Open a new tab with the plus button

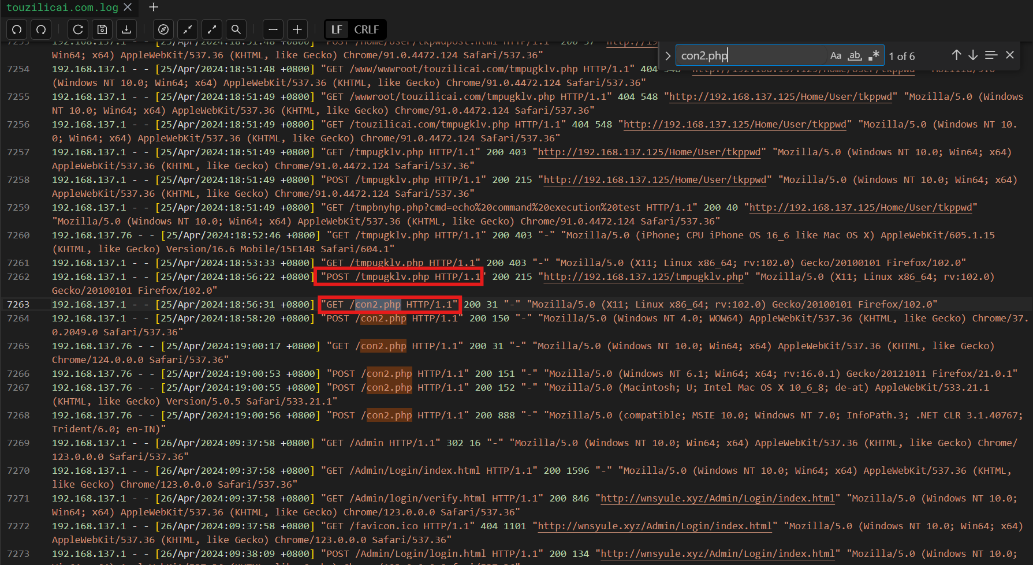tap(153, 8)
